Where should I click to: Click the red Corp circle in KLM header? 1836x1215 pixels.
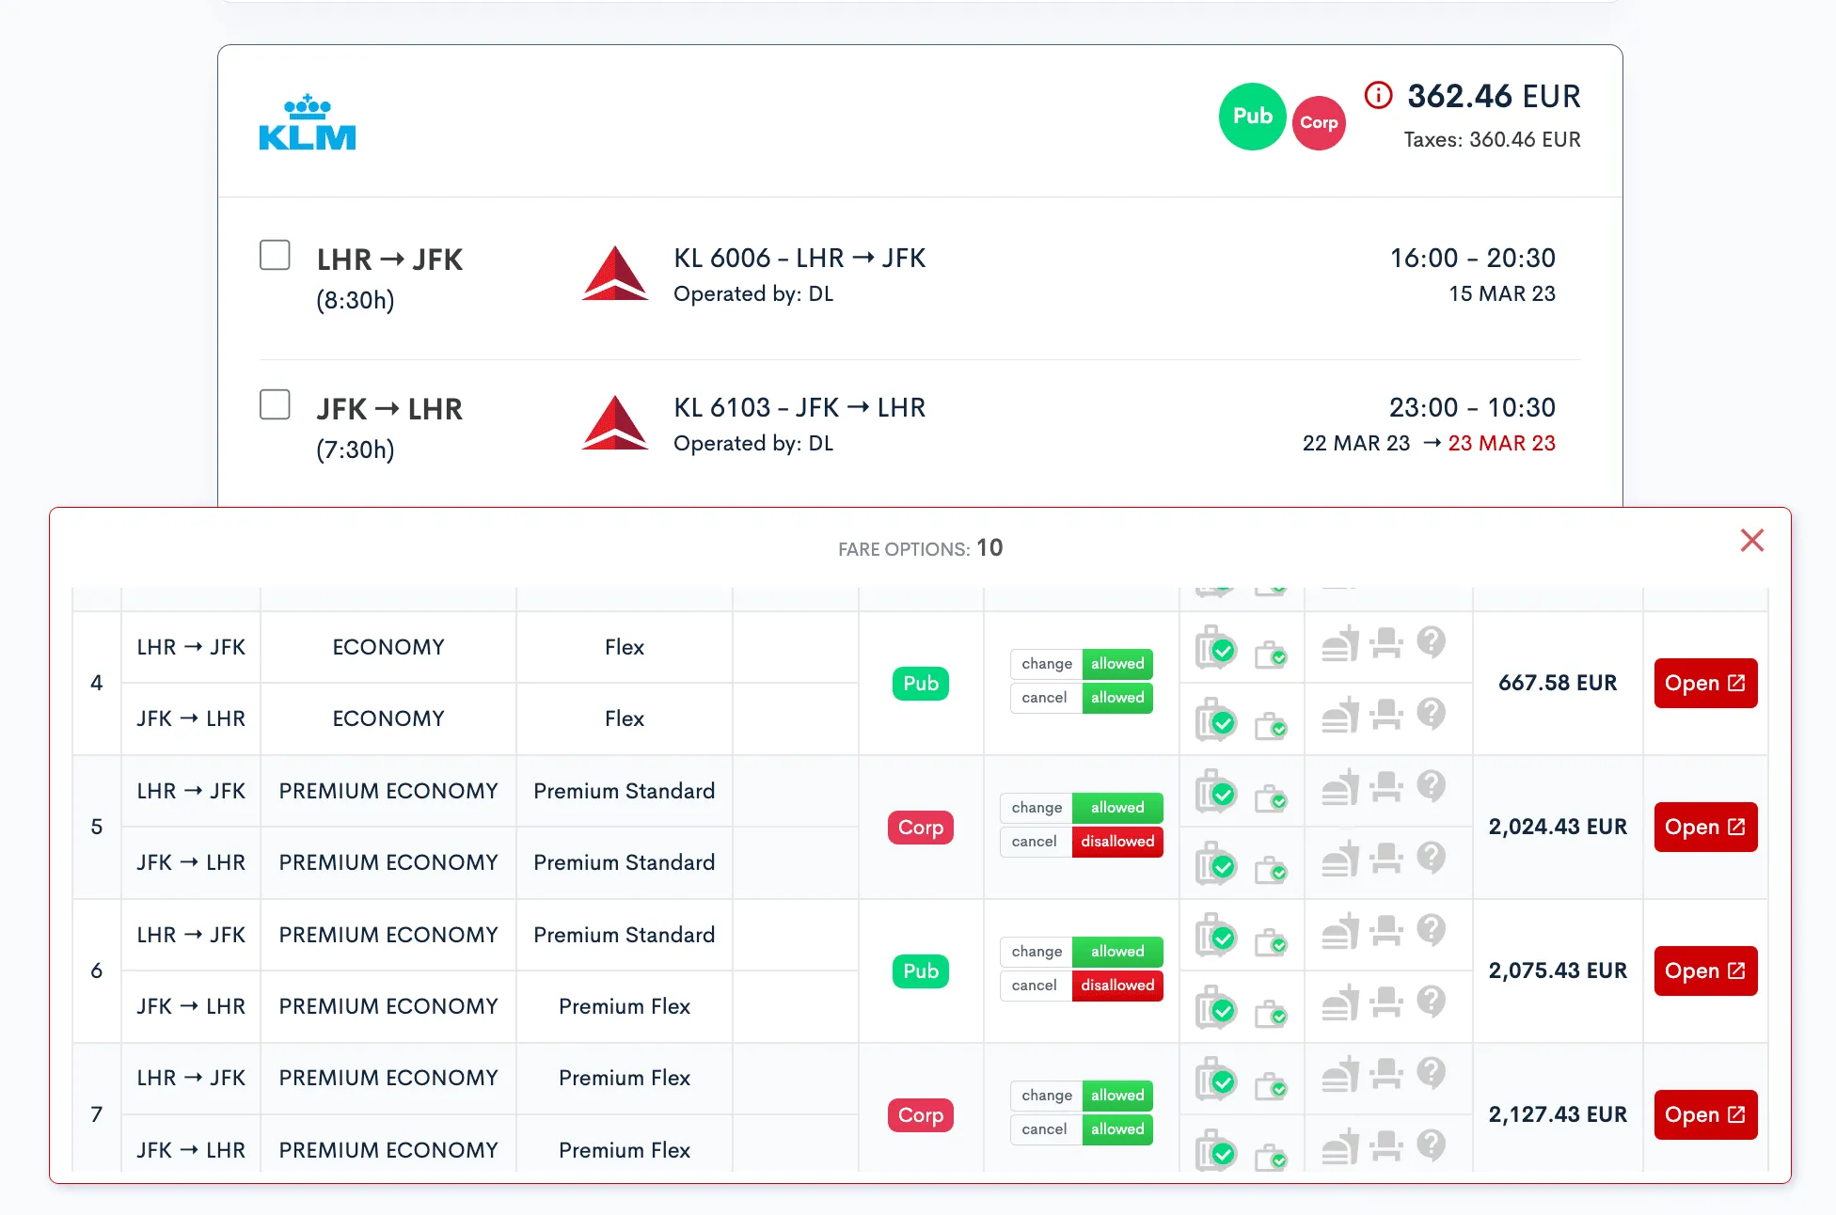coord(1319,123)
